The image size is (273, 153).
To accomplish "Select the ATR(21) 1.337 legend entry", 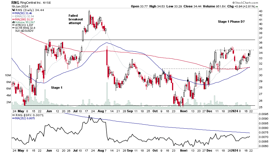I will click(x=24, y=25).
